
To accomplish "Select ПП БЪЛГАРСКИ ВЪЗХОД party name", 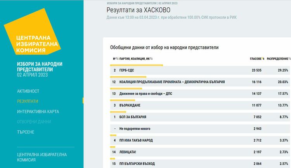I will point(137,164).
